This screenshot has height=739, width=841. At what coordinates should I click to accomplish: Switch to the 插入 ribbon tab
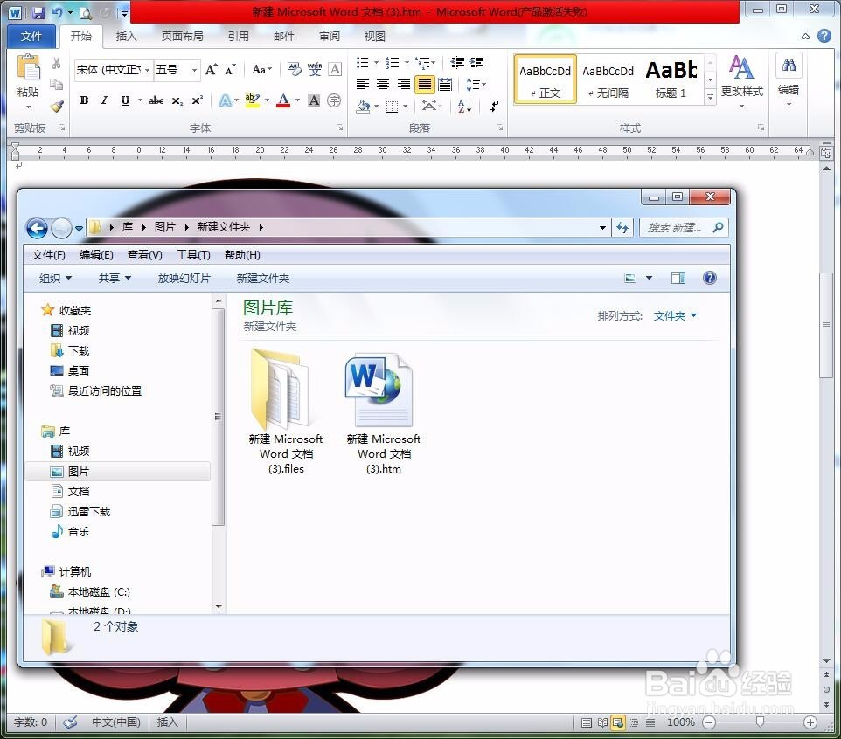pos(127,37)
